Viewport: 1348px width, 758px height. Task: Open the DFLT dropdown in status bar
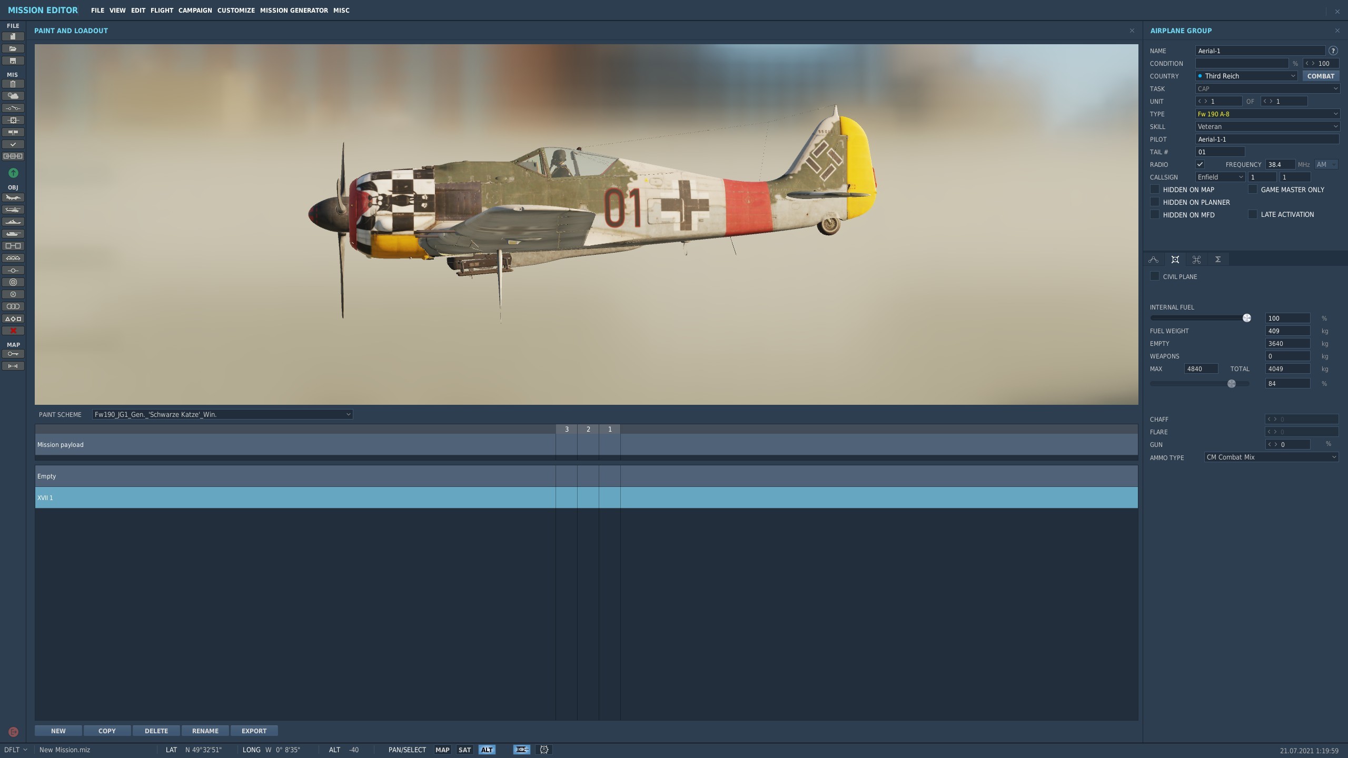pos(16,750)
